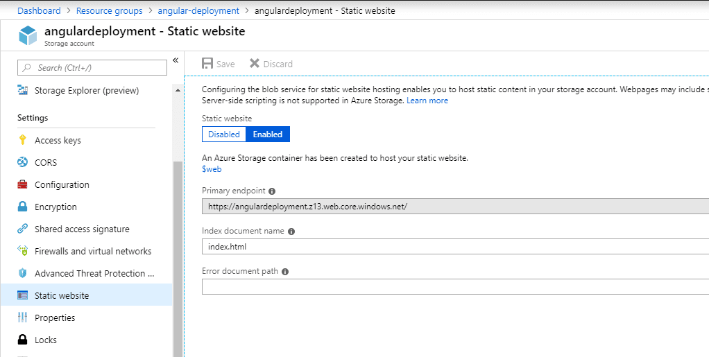Click the Primary endpoint URL field
Viewport: 709px width, 357px height.
(x=455, y=207)
